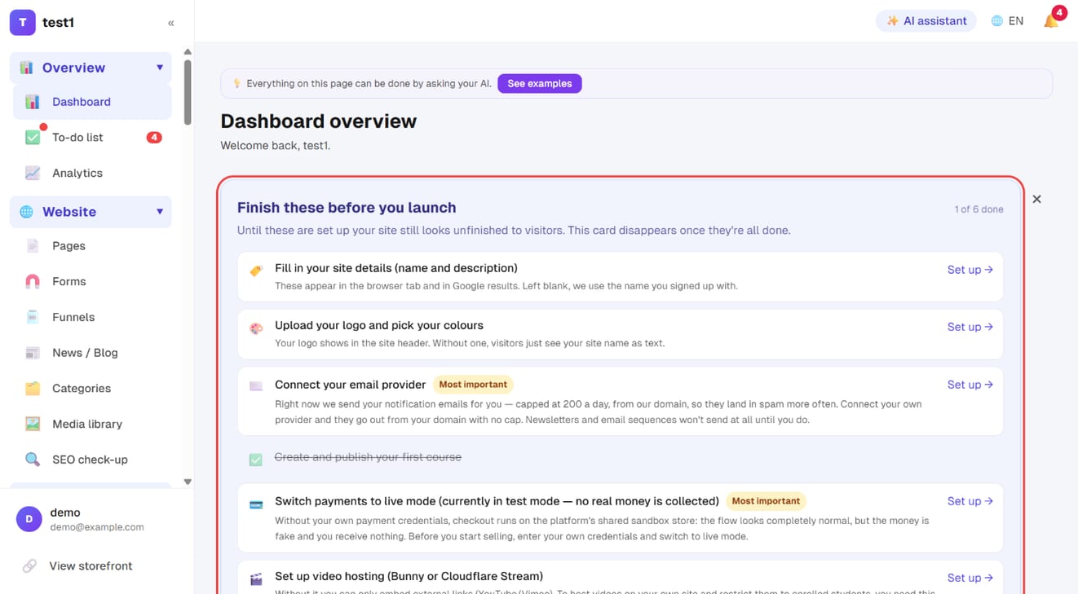Click the sidebar scroll down arrow
This screenshot has width=1078, height=594.
(x=188, y=482)
